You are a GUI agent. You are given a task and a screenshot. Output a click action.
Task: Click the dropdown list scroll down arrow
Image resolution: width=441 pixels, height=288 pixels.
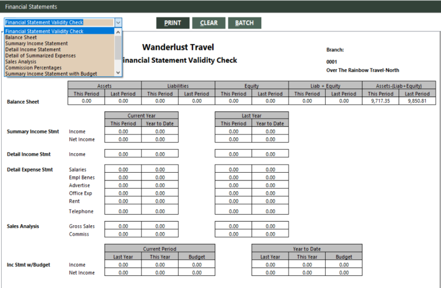(118, 73)
